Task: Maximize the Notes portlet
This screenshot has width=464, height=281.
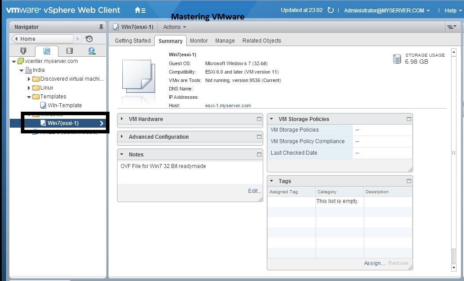Action: pos(259,155)
